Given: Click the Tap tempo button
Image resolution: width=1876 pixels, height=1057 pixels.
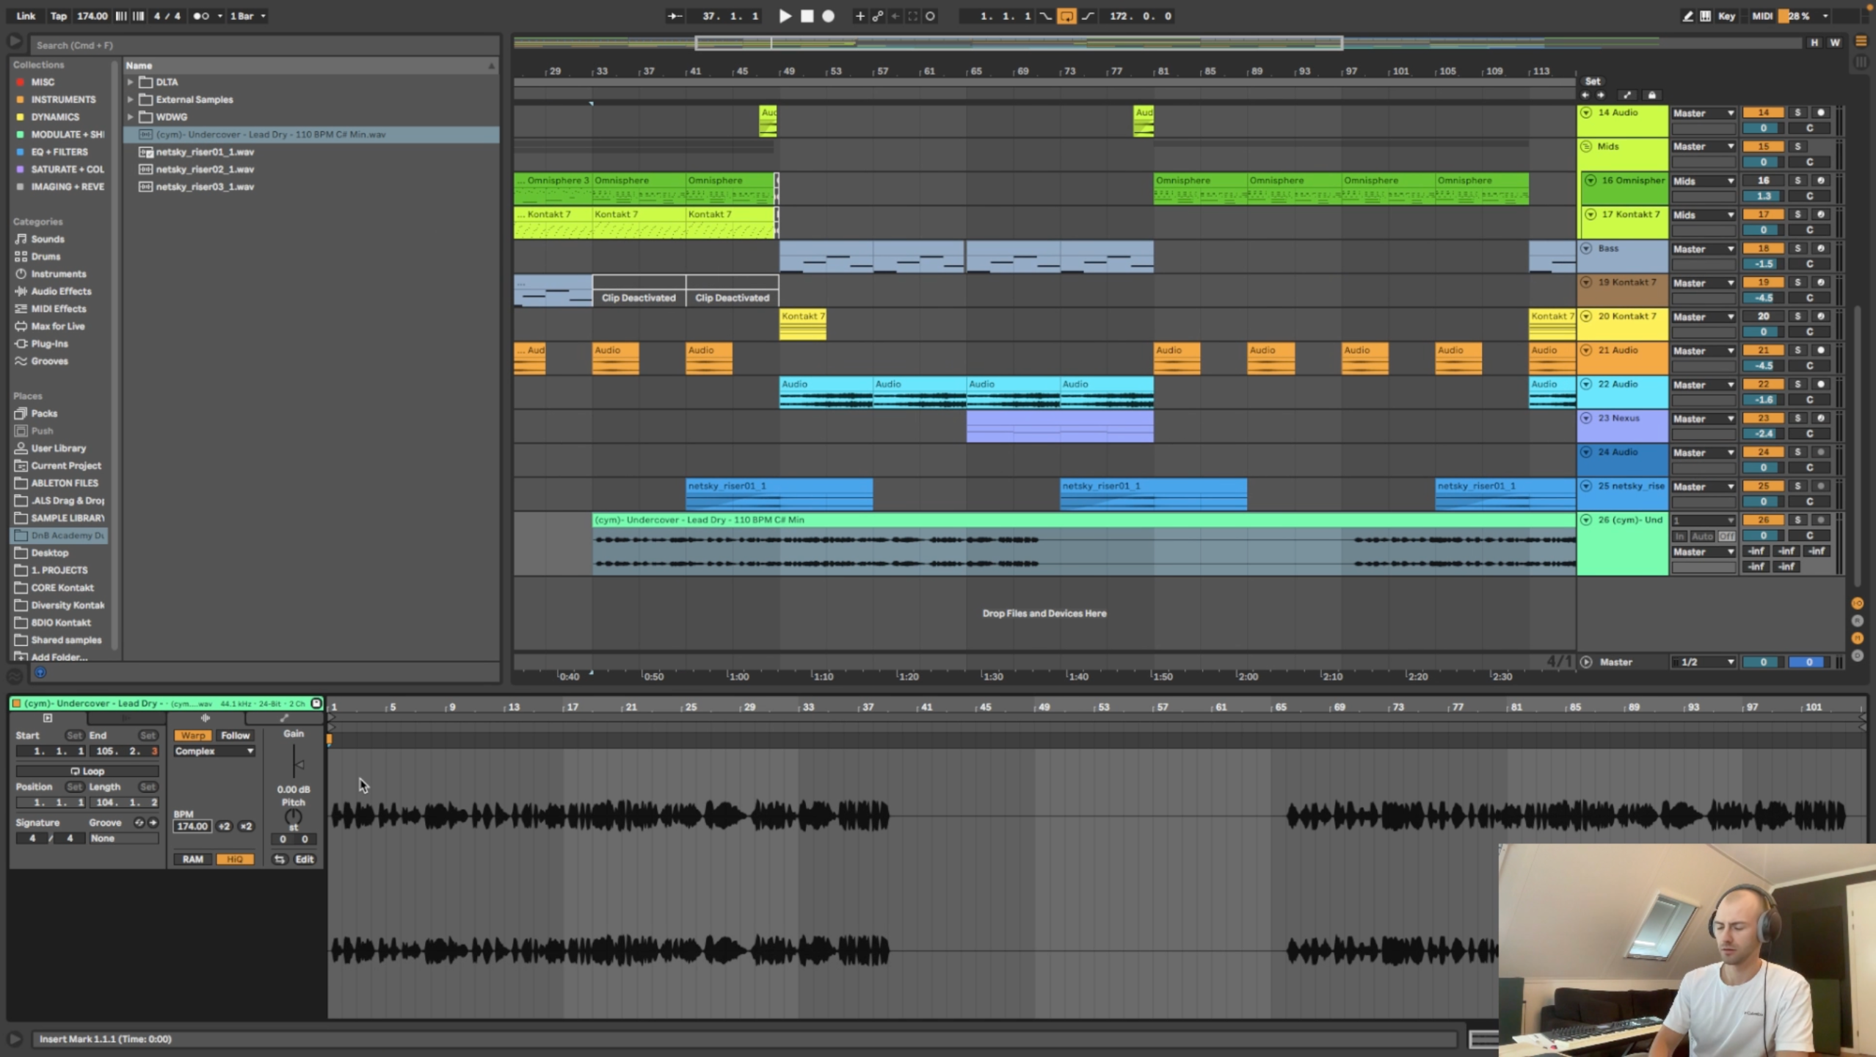Looking at the screenshot, I should click(58, 16).
